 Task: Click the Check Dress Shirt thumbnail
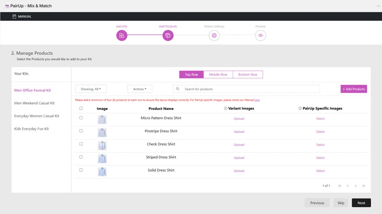102,146
